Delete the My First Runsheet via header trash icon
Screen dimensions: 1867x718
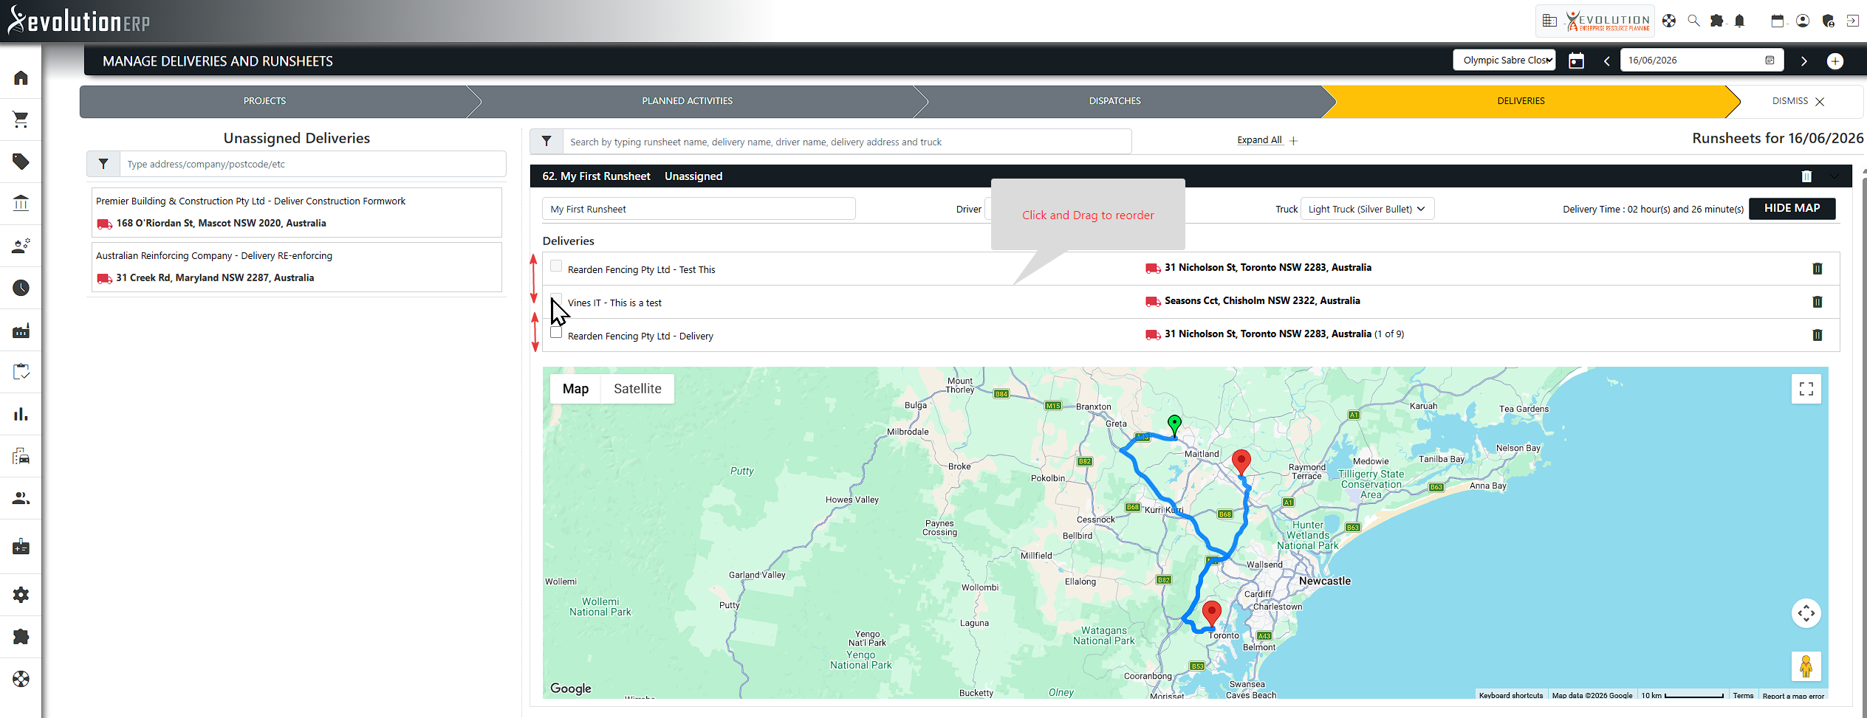1806,176
